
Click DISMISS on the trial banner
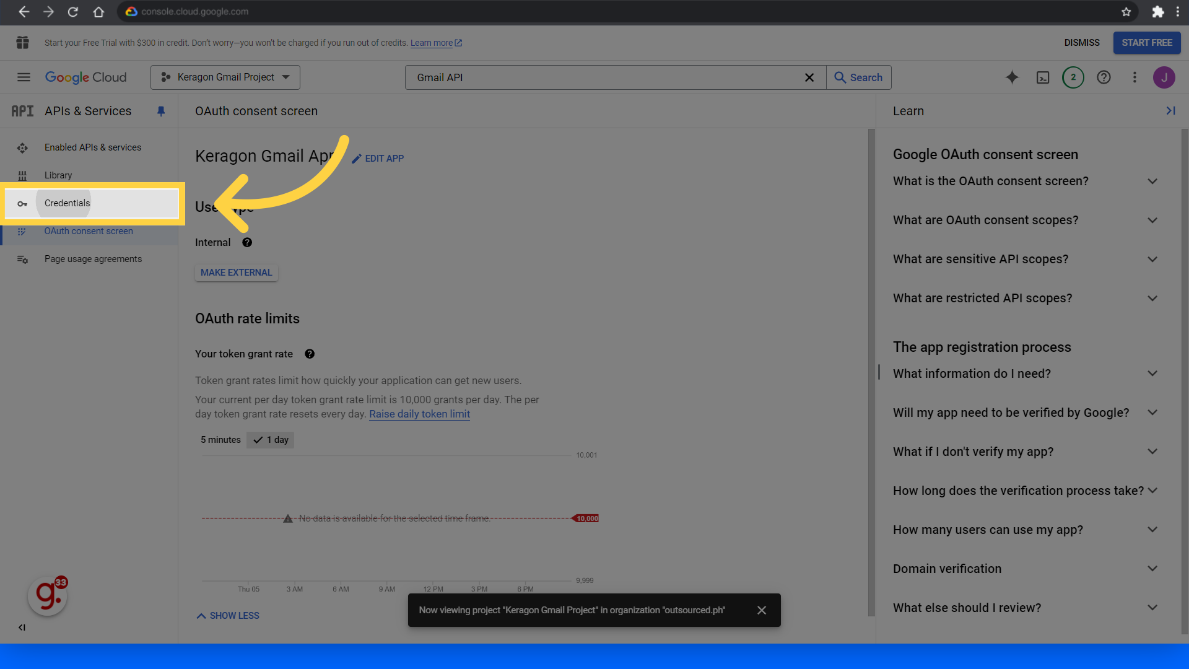point(1082,43)
